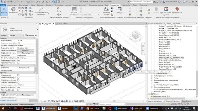Open the Стадии phases tool
Screen dimensions: 198x111
click(120, 10)
